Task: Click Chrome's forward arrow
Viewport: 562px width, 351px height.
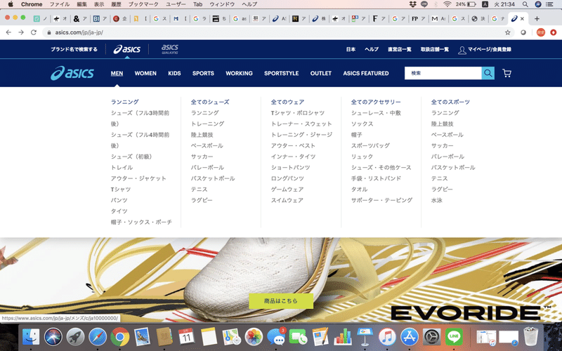Action: [x=21, y=32]
